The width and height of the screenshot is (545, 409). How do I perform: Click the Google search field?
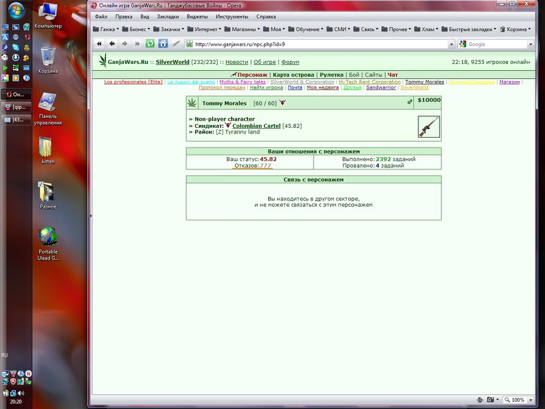(x=497, y=44)
